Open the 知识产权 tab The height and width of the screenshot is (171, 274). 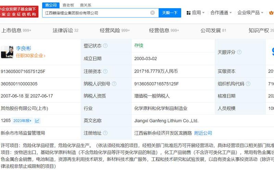point(261,30)
